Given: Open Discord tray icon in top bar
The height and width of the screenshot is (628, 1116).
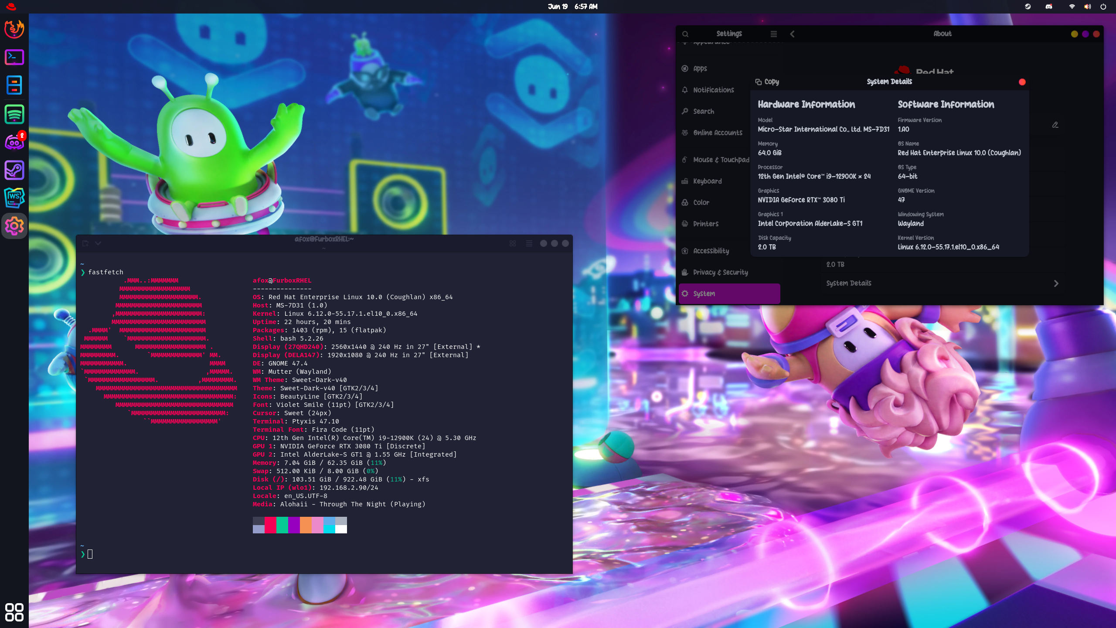Looking at the screenshot, I should pos(1049,7).
